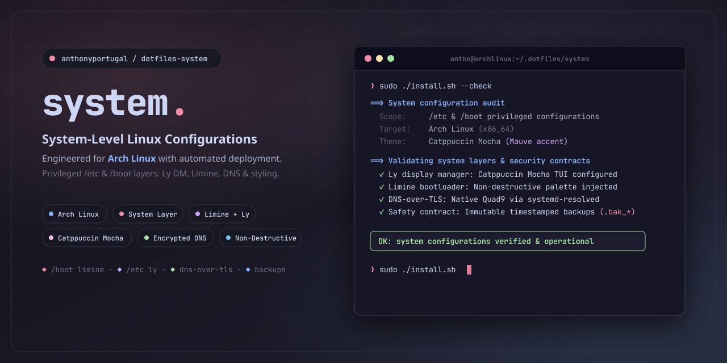
Task: Click 'Validating system layers & security contracts' heading
Action: [x=489, y=161]
